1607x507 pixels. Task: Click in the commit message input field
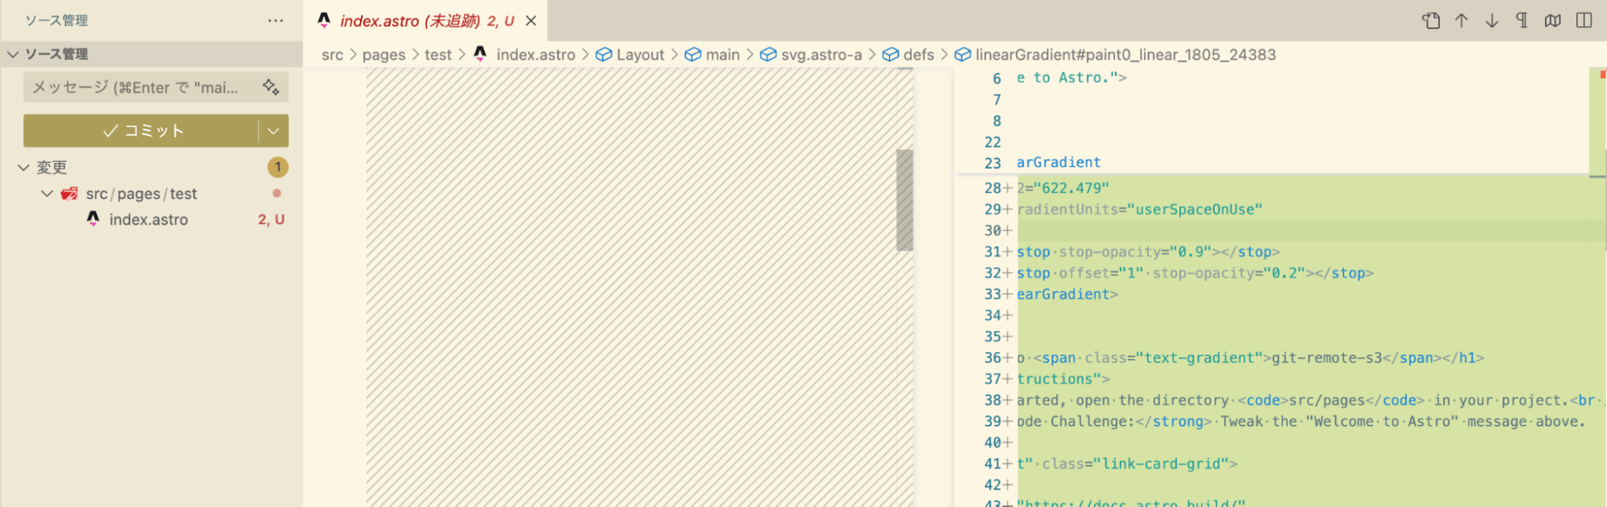(x=137, y=88)
